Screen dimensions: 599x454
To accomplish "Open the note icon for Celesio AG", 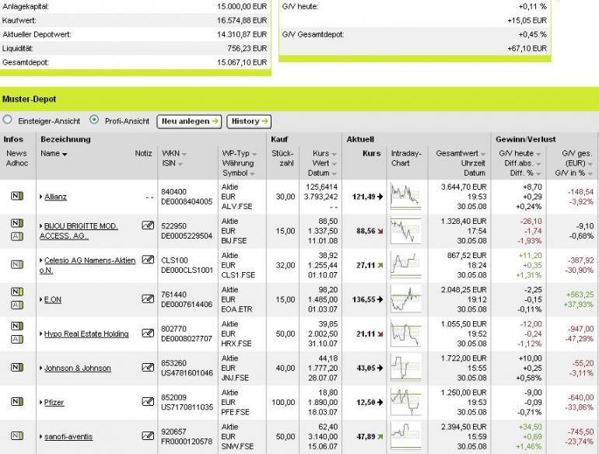I will (148, 260).
